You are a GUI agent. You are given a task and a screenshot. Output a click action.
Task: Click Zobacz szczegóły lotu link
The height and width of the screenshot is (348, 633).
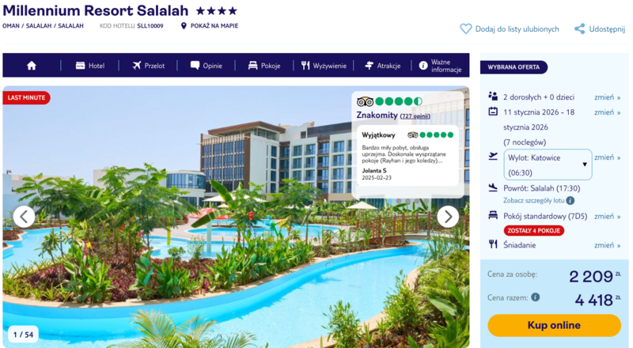point(533,201)
